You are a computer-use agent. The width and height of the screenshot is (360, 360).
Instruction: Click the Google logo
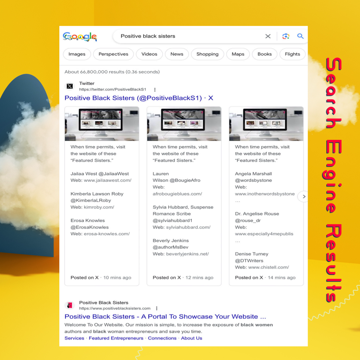tap(80, 37)
